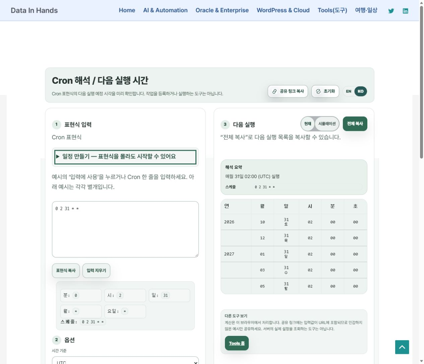
Task: Click the 옵션 section heading
Action: click(69, 340)
